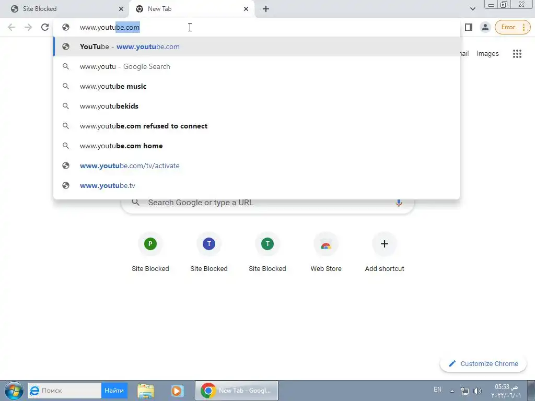Reload the current page
The width and height of the screenshot is (535, 401).
coord(45,27)
